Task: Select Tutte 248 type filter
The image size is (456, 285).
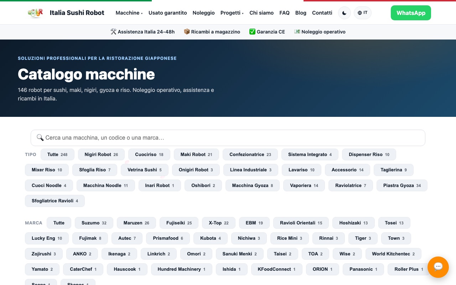Action: coord(57,155)
